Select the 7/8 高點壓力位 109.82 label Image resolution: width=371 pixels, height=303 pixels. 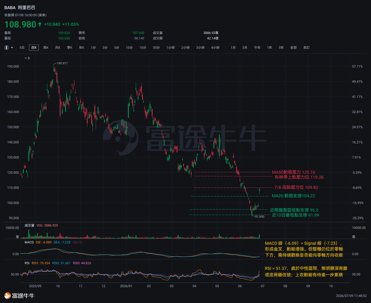pyautogui.click(x=296, y=187)
